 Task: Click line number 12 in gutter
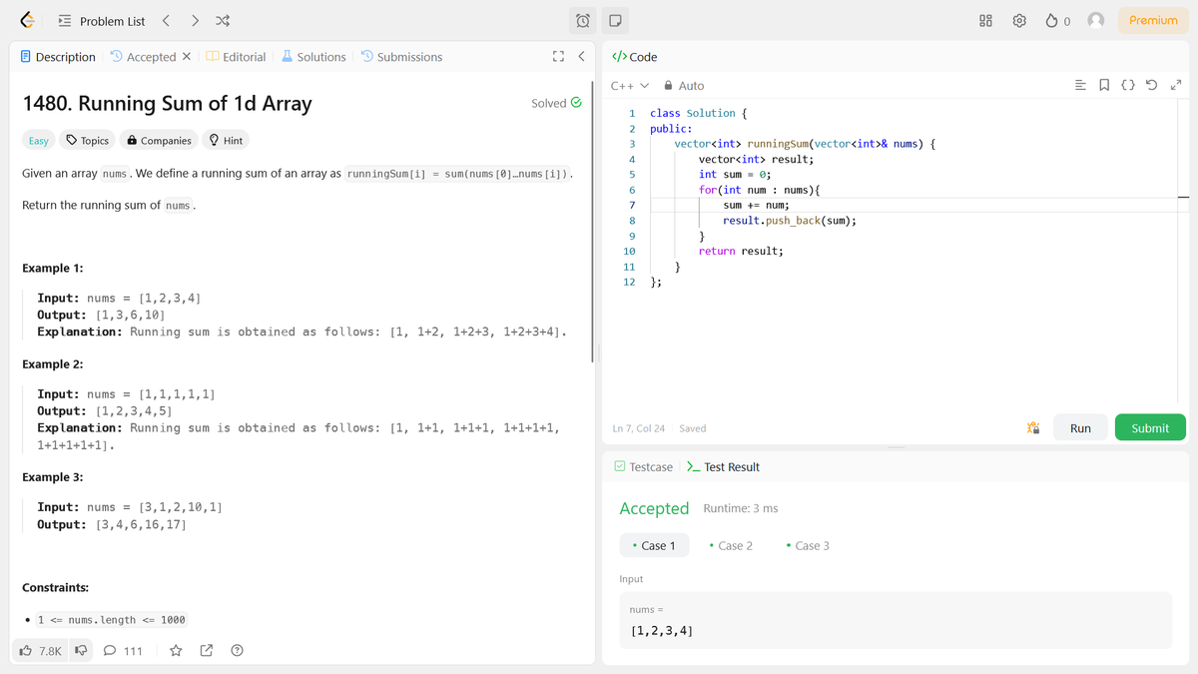[x=629, y=283]
